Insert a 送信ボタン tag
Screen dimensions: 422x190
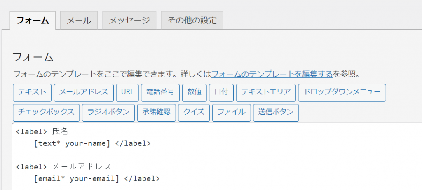(276, 113)
